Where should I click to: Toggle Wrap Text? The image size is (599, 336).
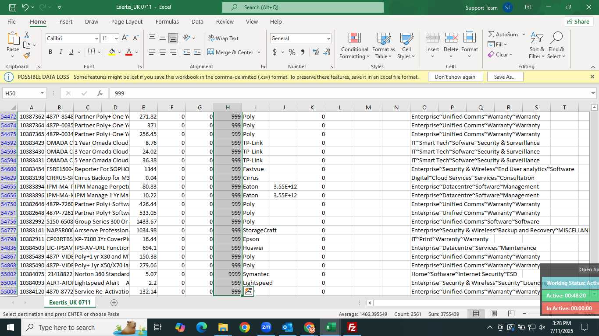(x=223, y=38)
